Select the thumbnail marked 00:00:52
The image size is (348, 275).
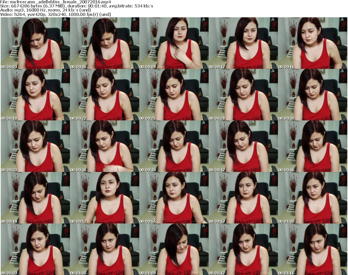tap(105, 198)
